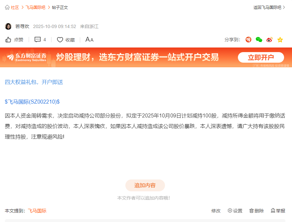Open the author avatar of 若寻欢
Viewport: 292px width, 222px height.
[8, 26]
